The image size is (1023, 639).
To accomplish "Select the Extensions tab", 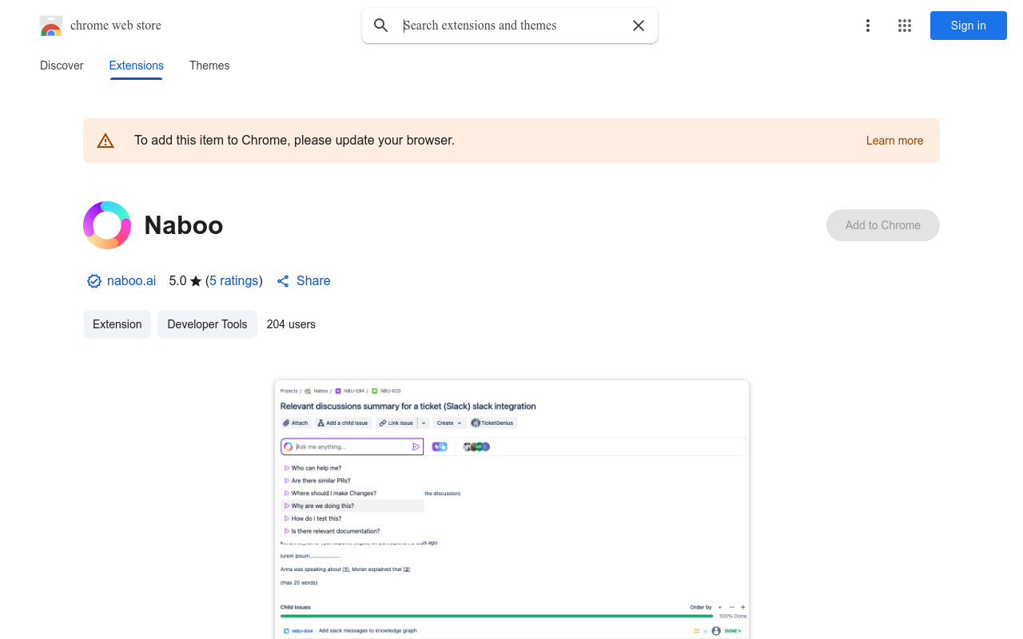I will (136, 65).
